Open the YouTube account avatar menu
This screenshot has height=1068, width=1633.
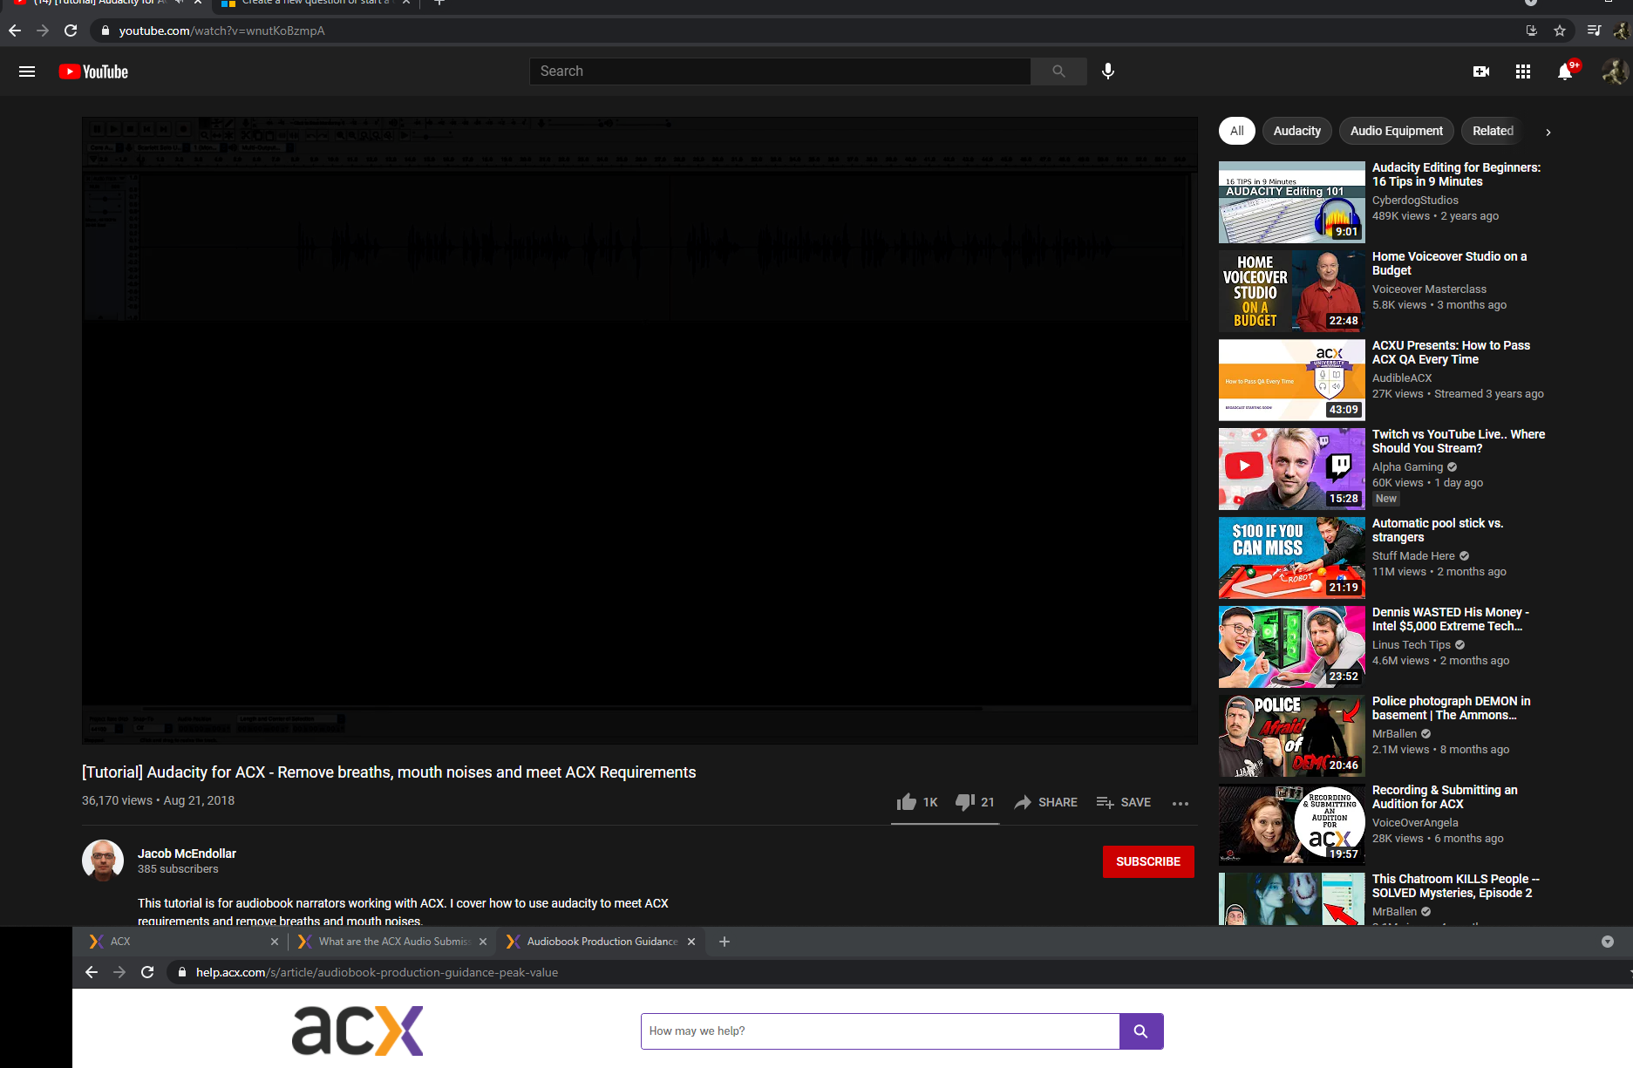pyautogui.click(x=1616, y=71)
